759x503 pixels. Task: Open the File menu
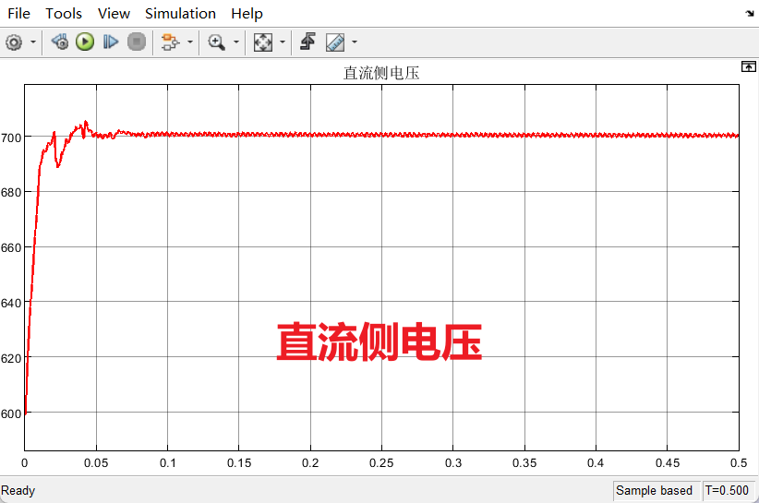click(18, 14)
